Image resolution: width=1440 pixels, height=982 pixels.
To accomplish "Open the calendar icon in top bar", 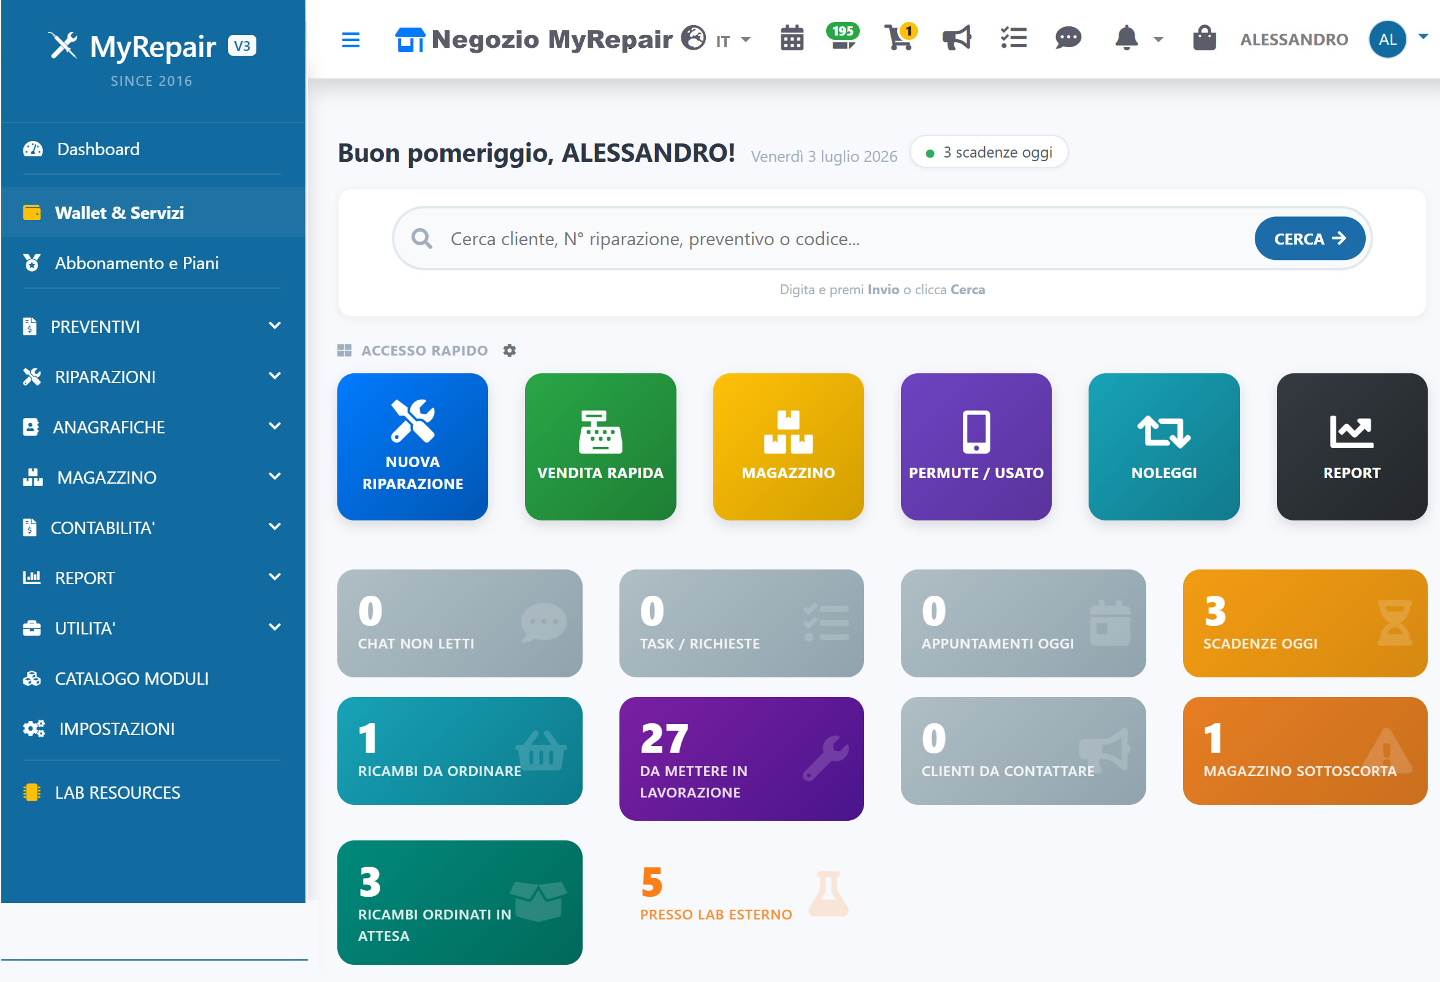I will click(x=791, y=39).
